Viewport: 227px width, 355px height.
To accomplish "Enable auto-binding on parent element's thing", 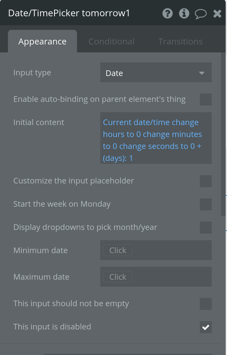I will (206, 99).
